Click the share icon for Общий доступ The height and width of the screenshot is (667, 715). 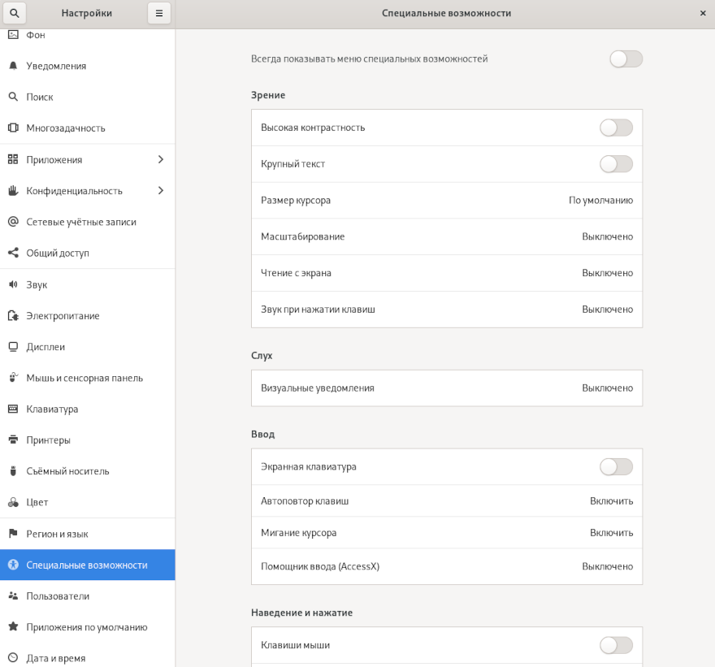pyautogui.click(x=13, y=253)
